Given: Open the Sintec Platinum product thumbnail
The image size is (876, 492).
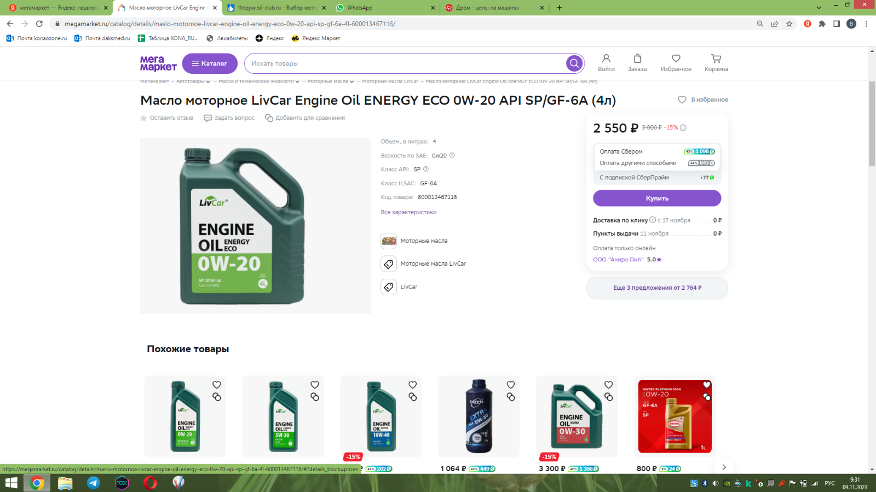Looking at the screenshot, I should click(x=675, y=417).
